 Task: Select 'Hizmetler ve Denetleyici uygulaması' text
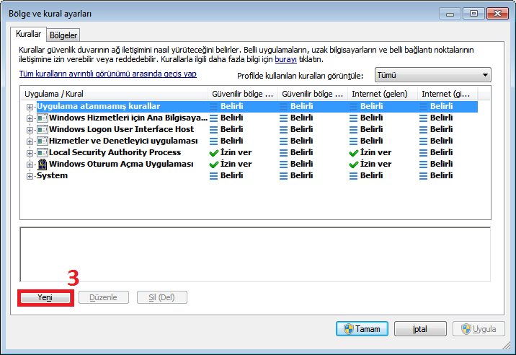coord(123,141)
